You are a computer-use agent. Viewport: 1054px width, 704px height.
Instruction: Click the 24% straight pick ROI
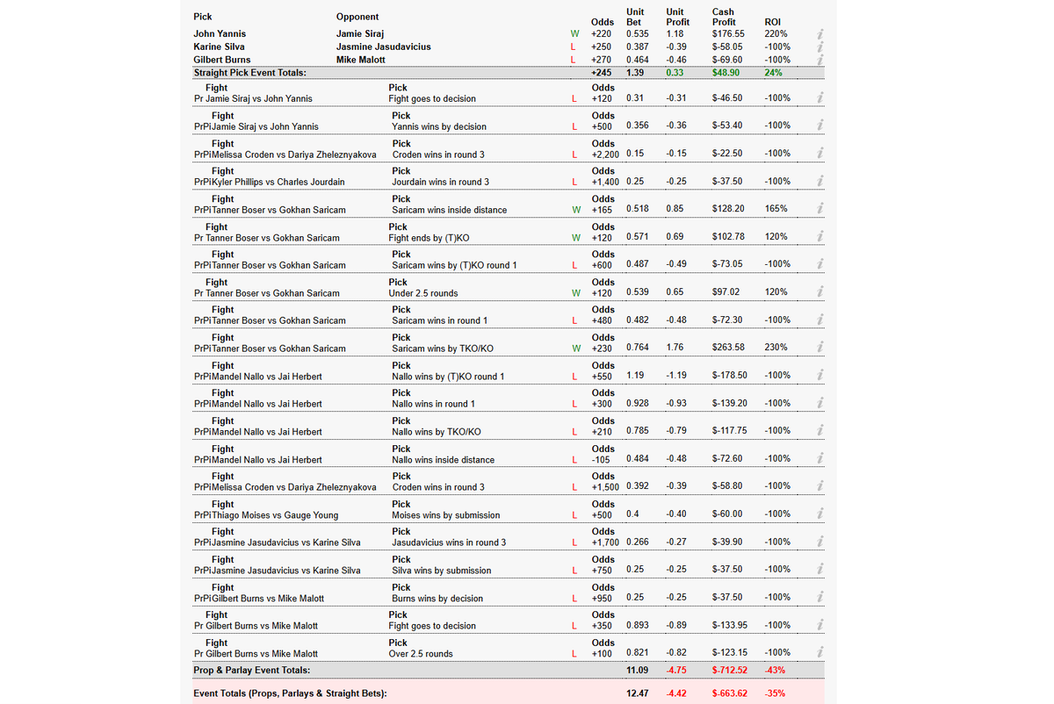click(x=773, y=73)
